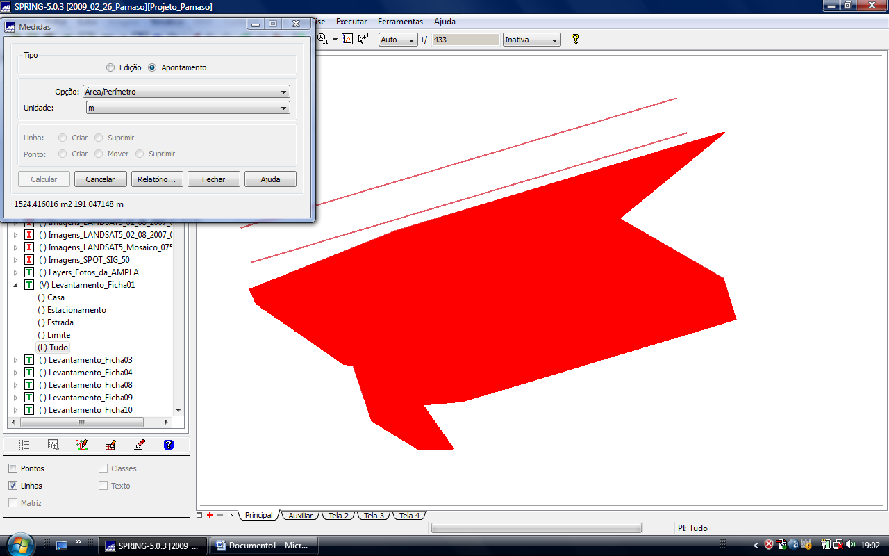This screenshot has height=556, width=889.
Task: Open the Auto scale dropdown
Action: (x=398, y=40)
